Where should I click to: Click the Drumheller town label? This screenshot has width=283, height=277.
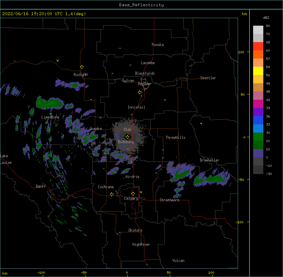pyautogui.click(x=209, y=160)
